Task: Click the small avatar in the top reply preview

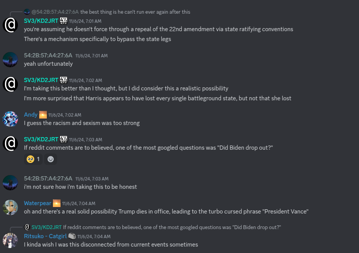Action: (x=27, y=12)
